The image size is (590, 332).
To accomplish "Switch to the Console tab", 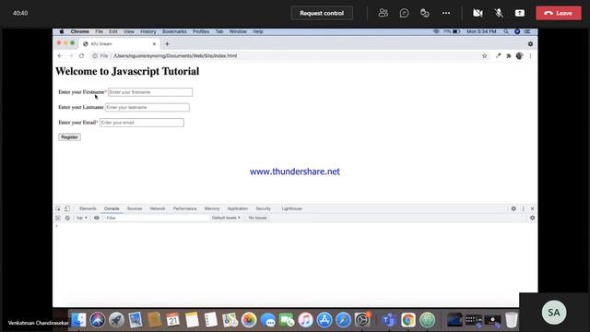I will (112, 208).
